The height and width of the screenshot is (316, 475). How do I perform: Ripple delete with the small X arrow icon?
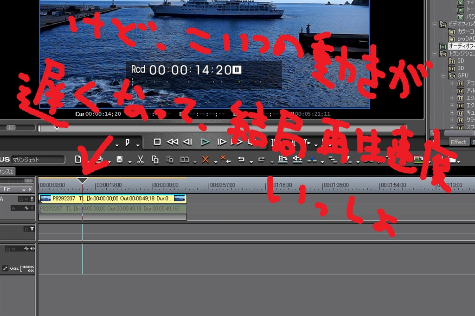pyautogui.click(x=225, y=159)
